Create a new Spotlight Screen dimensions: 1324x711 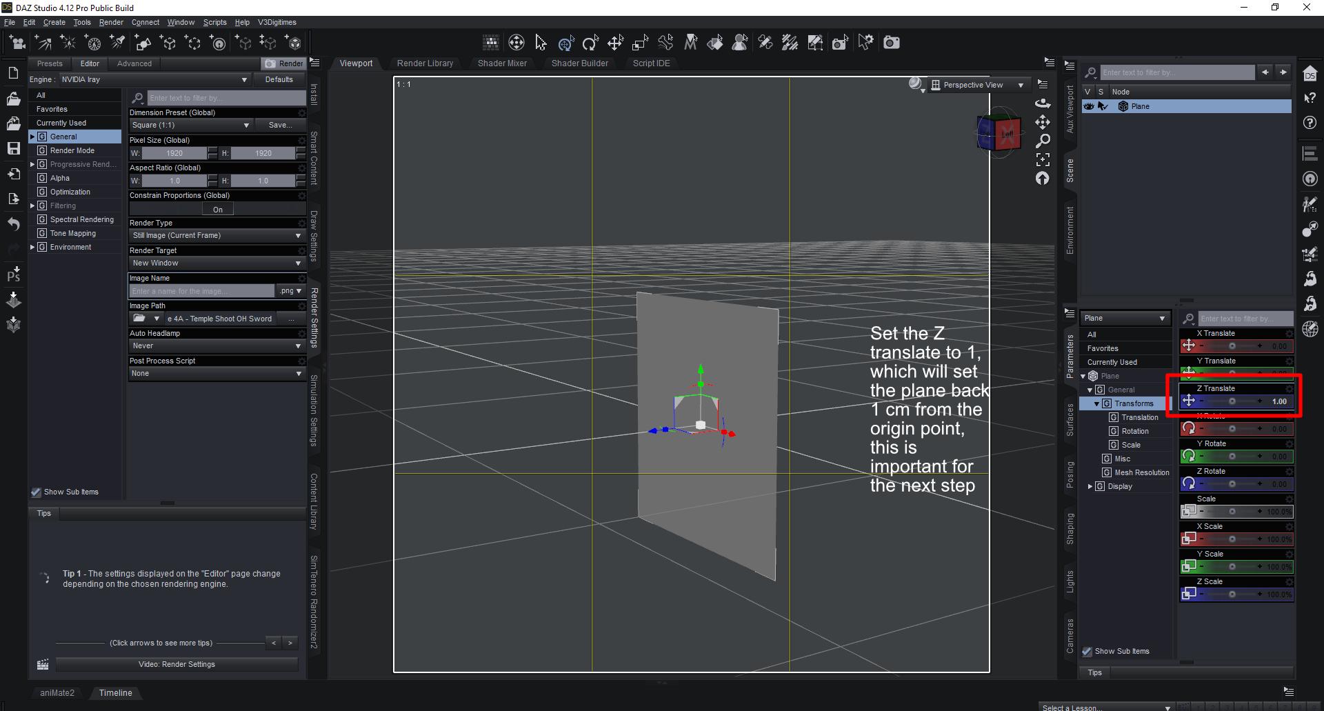pos(118,43)
